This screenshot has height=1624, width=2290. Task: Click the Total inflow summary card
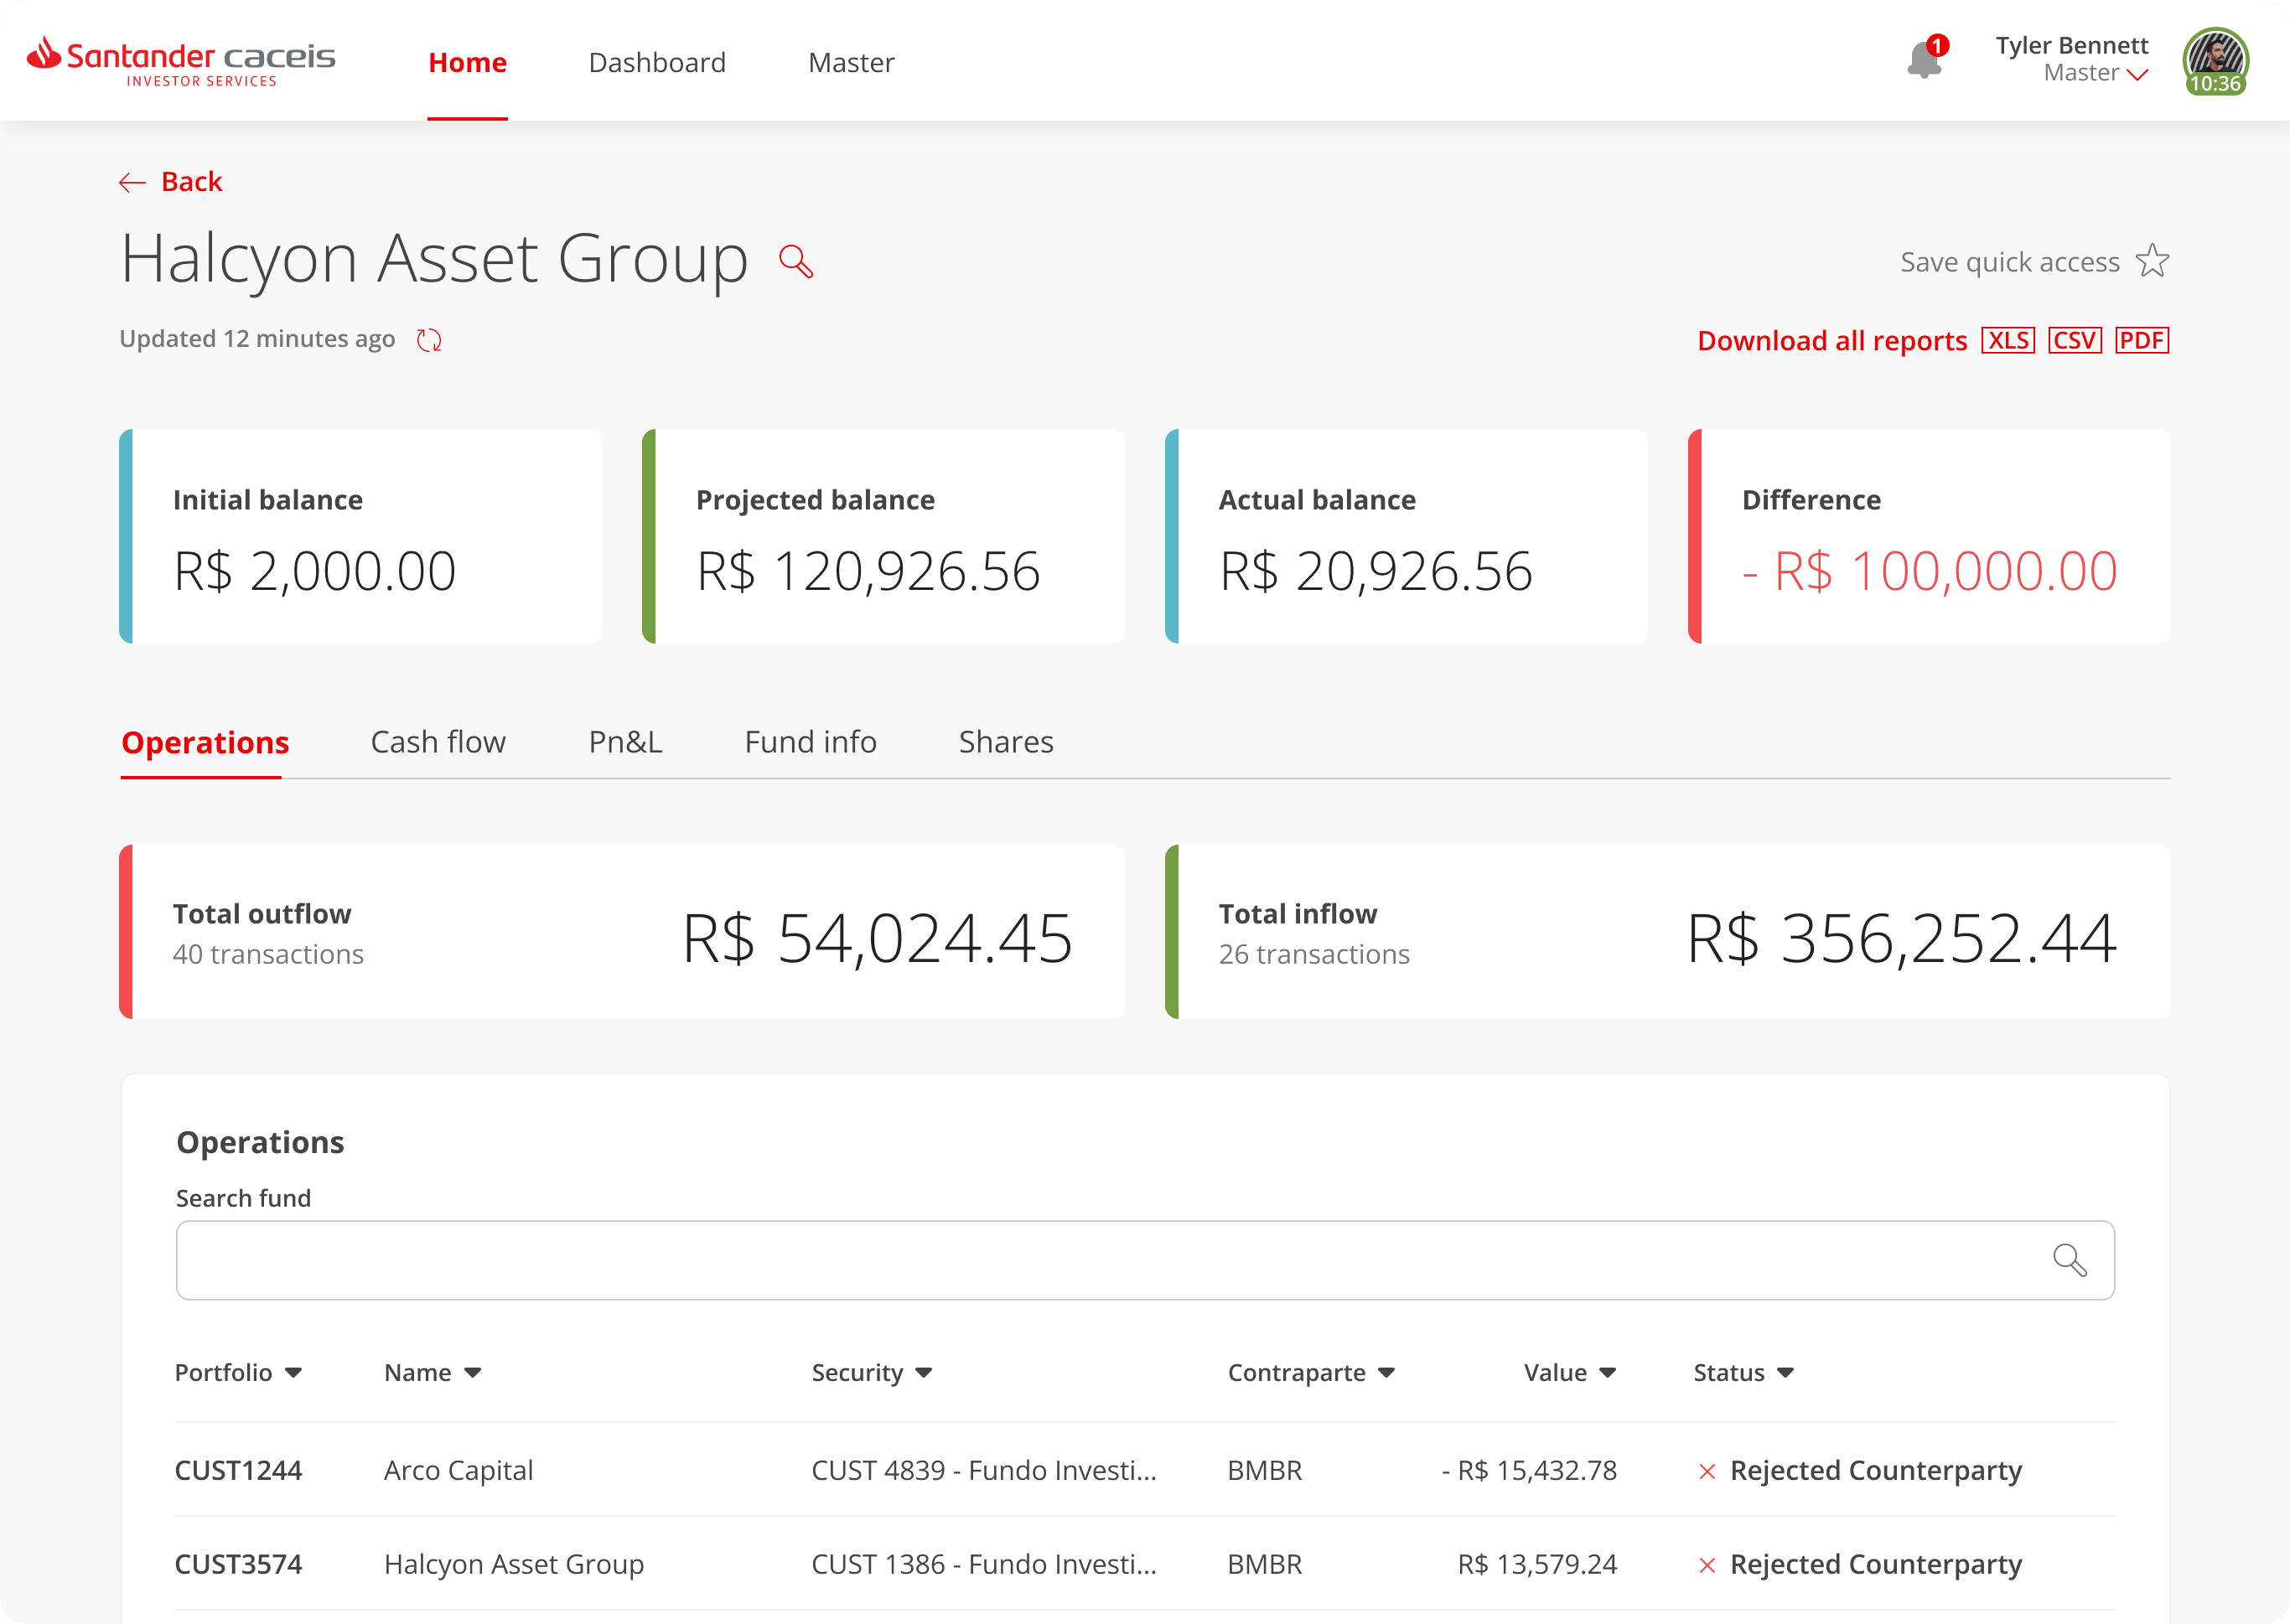tap(1668, 932)
